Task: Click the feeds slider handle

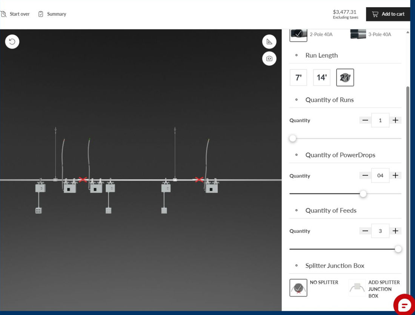Action: 398,249
